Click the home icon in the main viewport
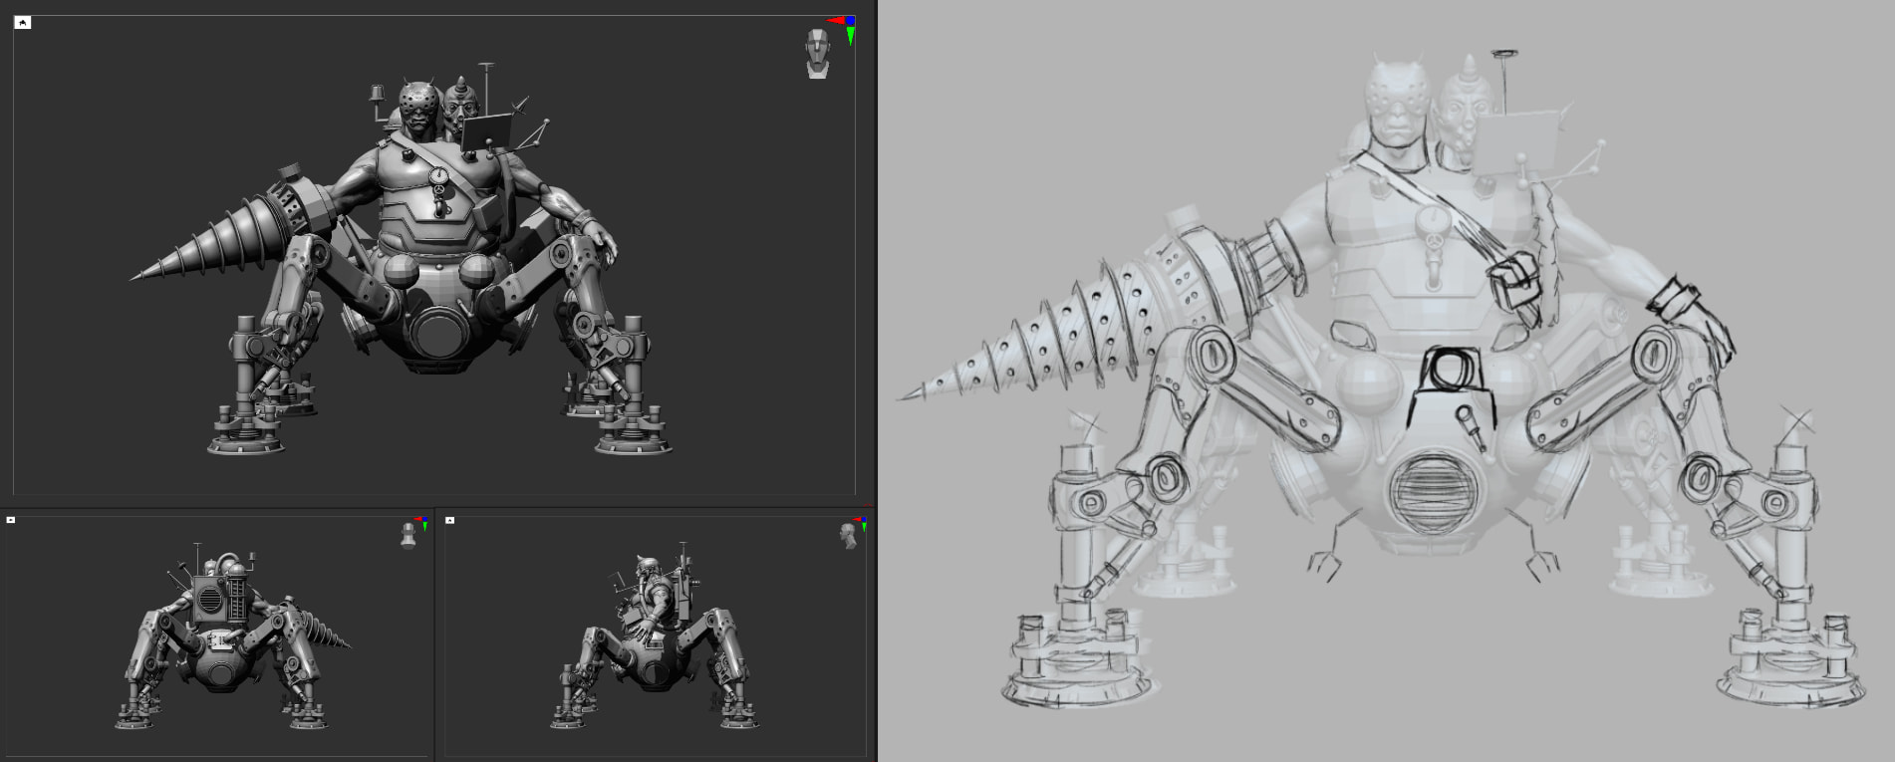 tap(23, 23)
